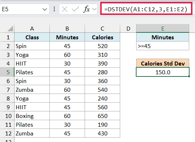Select Minutes criteria header in column E
The width and height of the screenshot is (195, 142).
tap(163, 37)
